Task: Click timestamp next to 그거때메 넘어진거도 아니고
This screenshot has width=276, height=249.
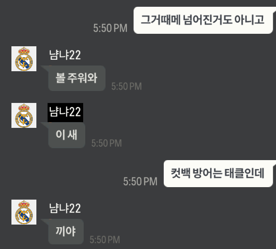Action: pos(110,28)
